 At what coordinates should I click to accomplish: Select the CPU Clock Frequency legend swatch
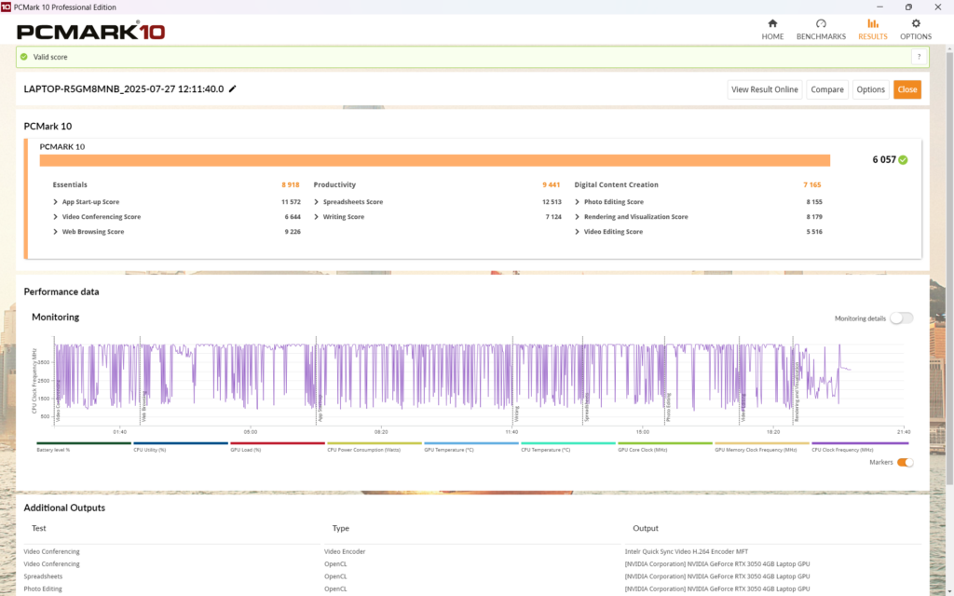pos(858,444)
